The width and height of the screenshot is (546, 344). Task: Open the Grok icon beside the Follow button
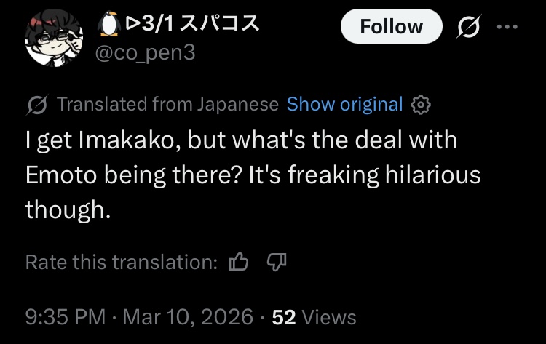469,26
